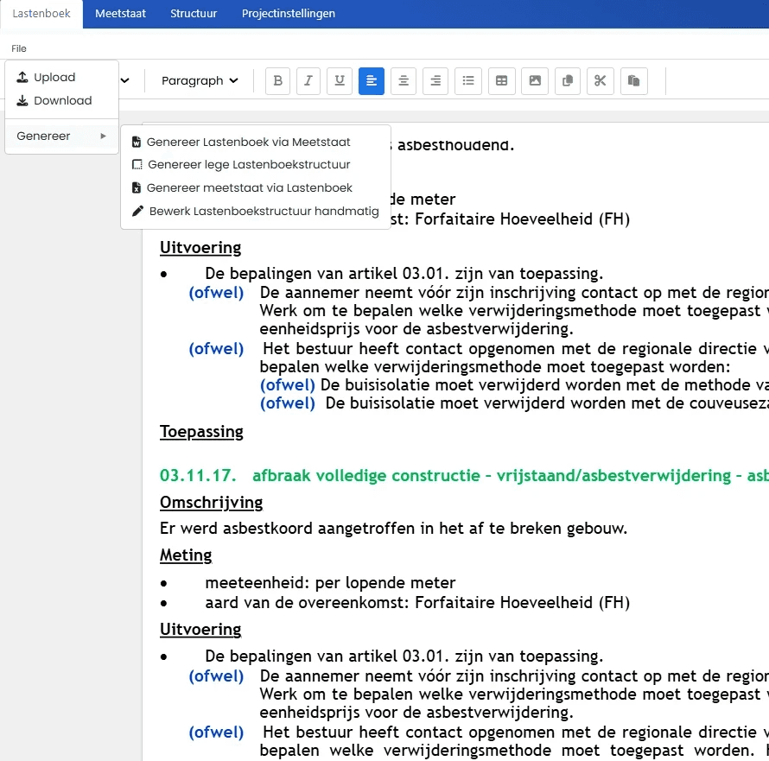The image size is (769, 761).
Task: Choose Download from the File menu
Action: 62,100
